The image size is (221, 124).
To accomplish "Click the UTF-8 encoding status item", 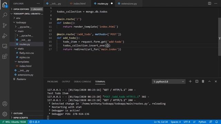I will pyautogui.click(x=187, y=122).
